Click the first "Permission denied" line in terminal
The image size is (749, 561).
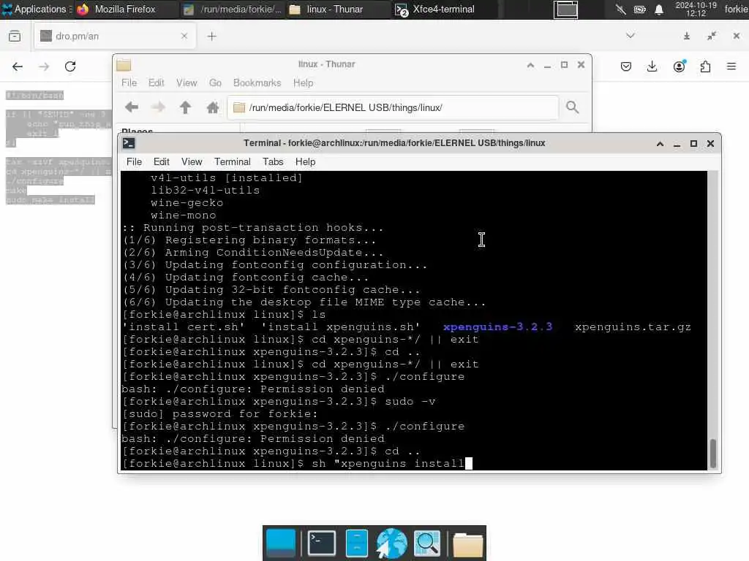tap(253, 389)
